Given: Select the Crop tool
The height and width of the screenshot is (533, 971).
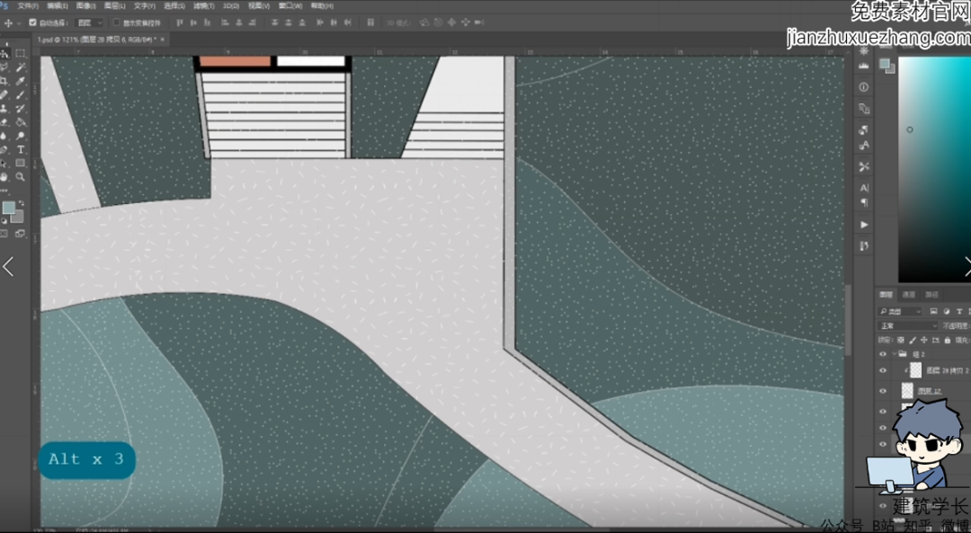Looking at the screenshot, I should [x=5, y=81].
